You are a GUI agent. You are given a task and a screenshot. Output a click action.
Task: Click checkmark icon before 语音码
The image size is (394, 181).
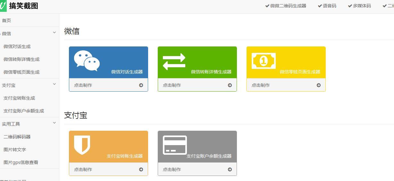(x=320, y=6)
